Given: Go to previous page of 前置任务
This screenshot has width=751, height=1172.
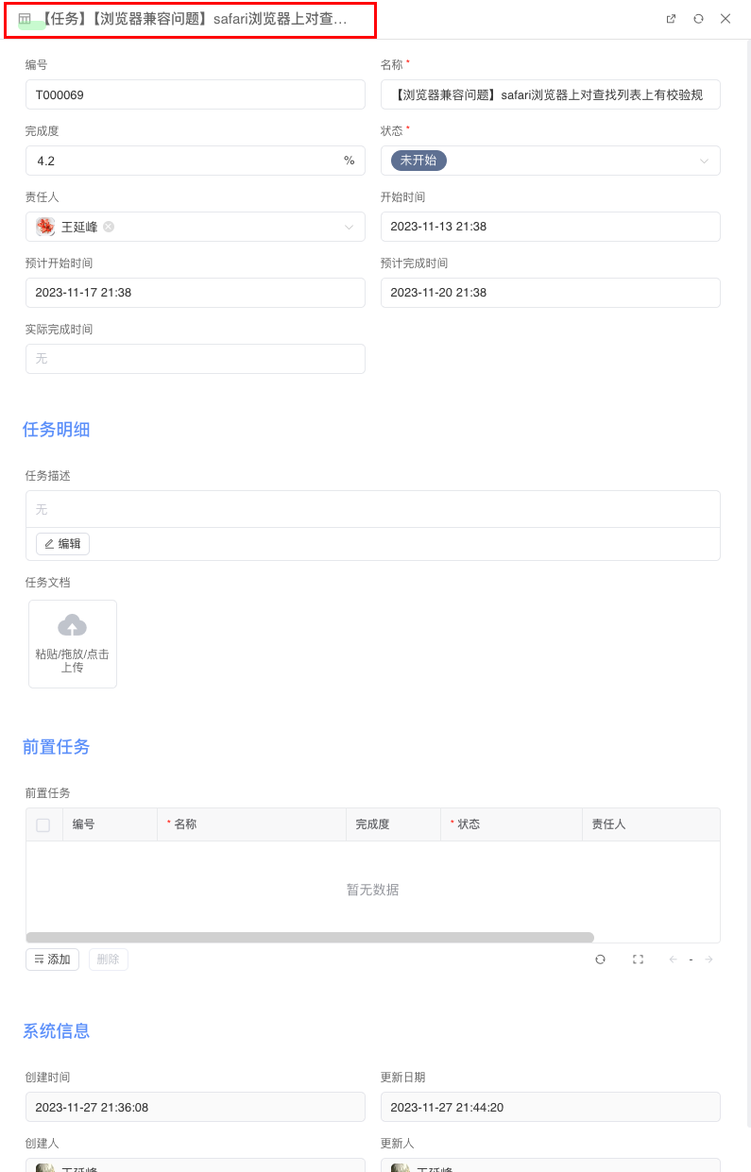Looking at the screenshot, I should [674, 960].
